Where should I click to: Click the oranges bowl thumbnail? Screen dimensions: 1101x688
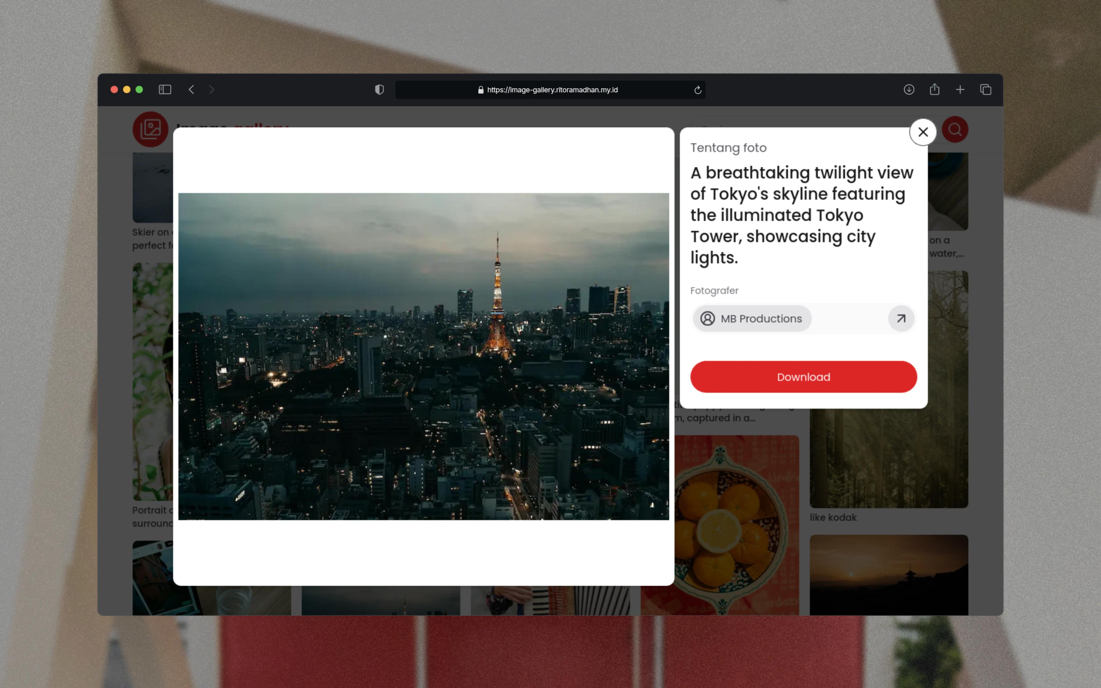pos(737,525)
